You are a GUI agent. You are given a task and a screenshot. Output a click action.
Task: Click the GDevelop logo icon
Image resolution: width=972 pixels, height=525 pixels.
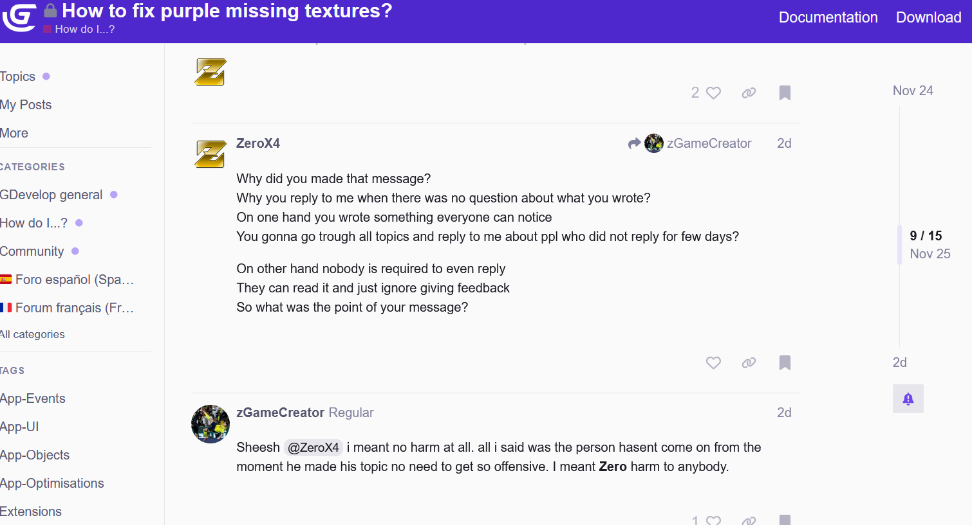19,17
